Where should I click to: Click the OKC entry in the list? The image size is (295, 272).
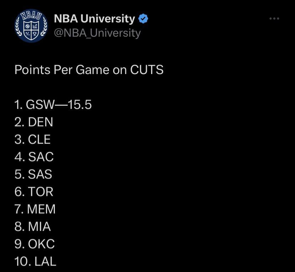[35, 244]
